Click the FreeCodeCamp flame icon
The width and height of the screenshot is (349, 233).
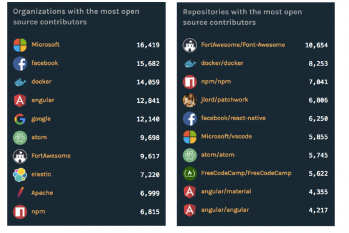click(x=190, y=173)
